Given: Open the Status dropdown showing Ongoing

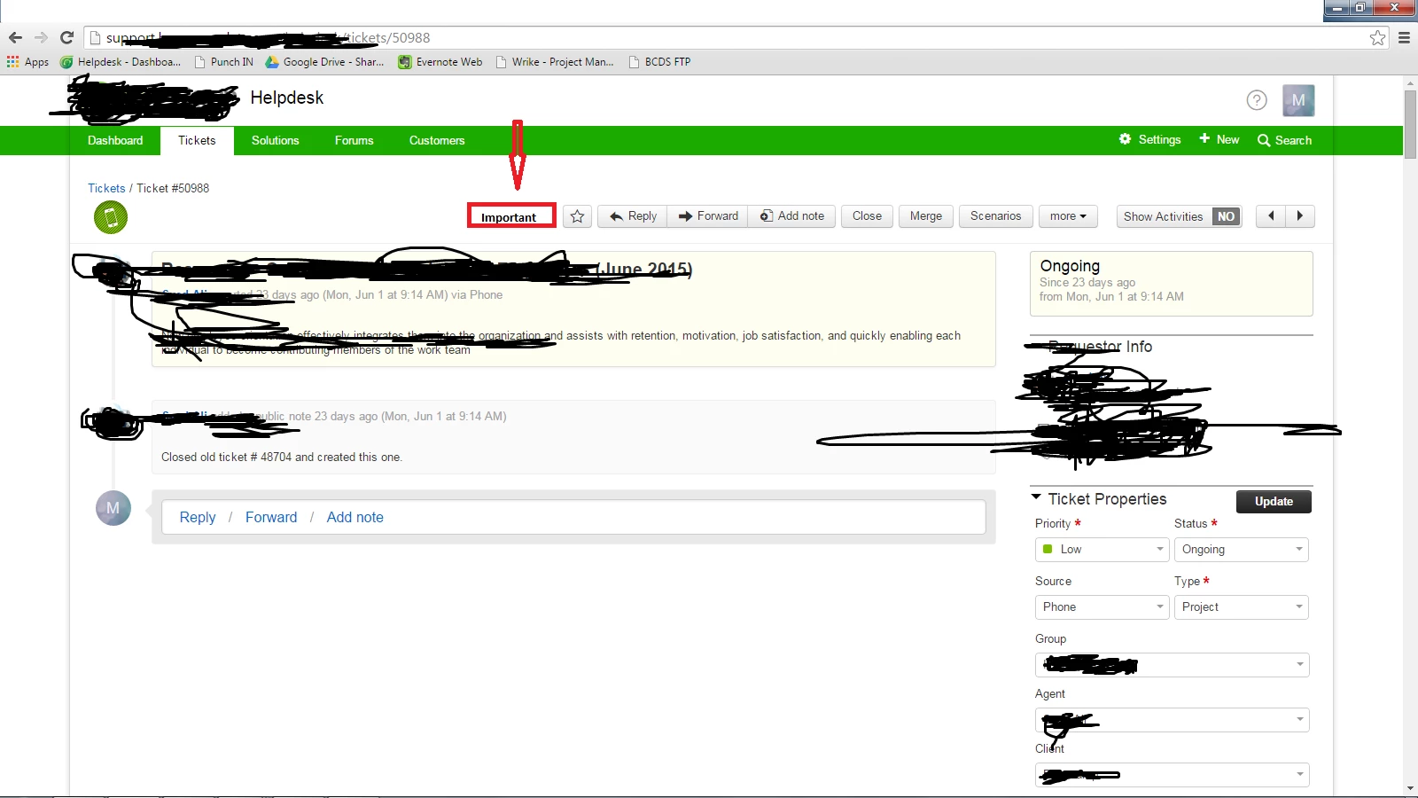Looking at the screenshot, I should tap(1241, 550).
